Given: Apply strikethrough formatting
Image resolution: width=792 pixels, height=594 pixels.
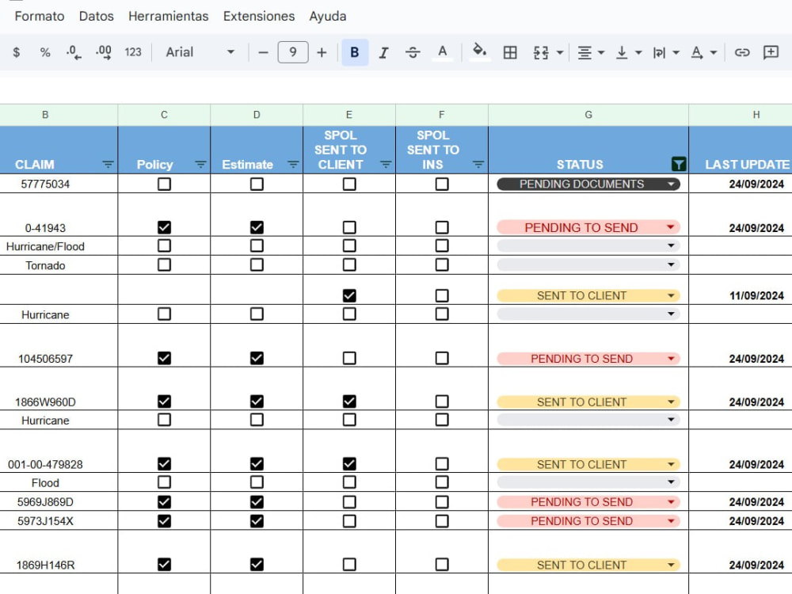Looking at the screenshot, I should click(413, 52).
